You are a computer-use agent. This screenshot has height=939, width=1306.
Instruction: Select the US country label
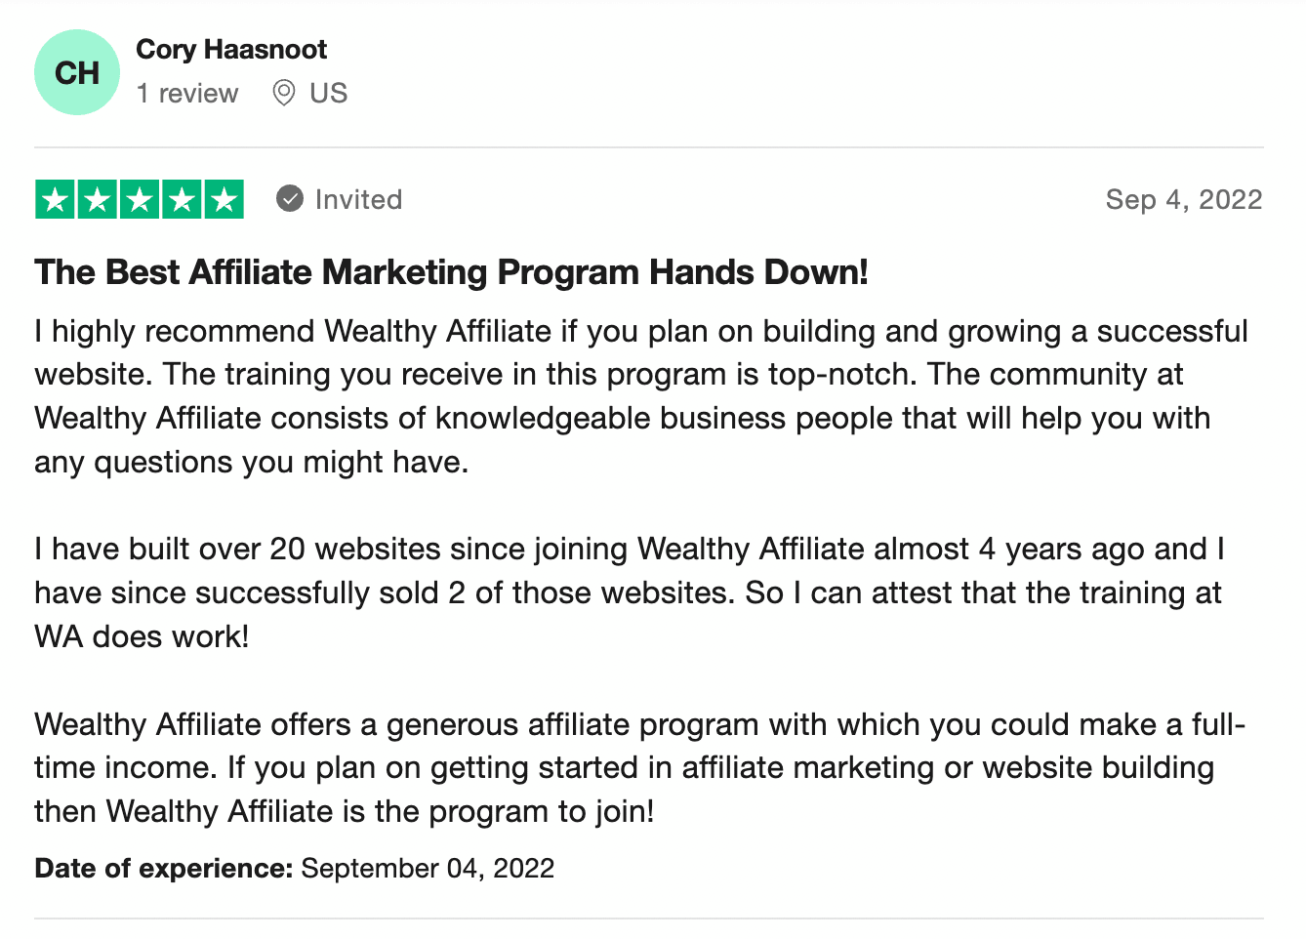(328, 94)
